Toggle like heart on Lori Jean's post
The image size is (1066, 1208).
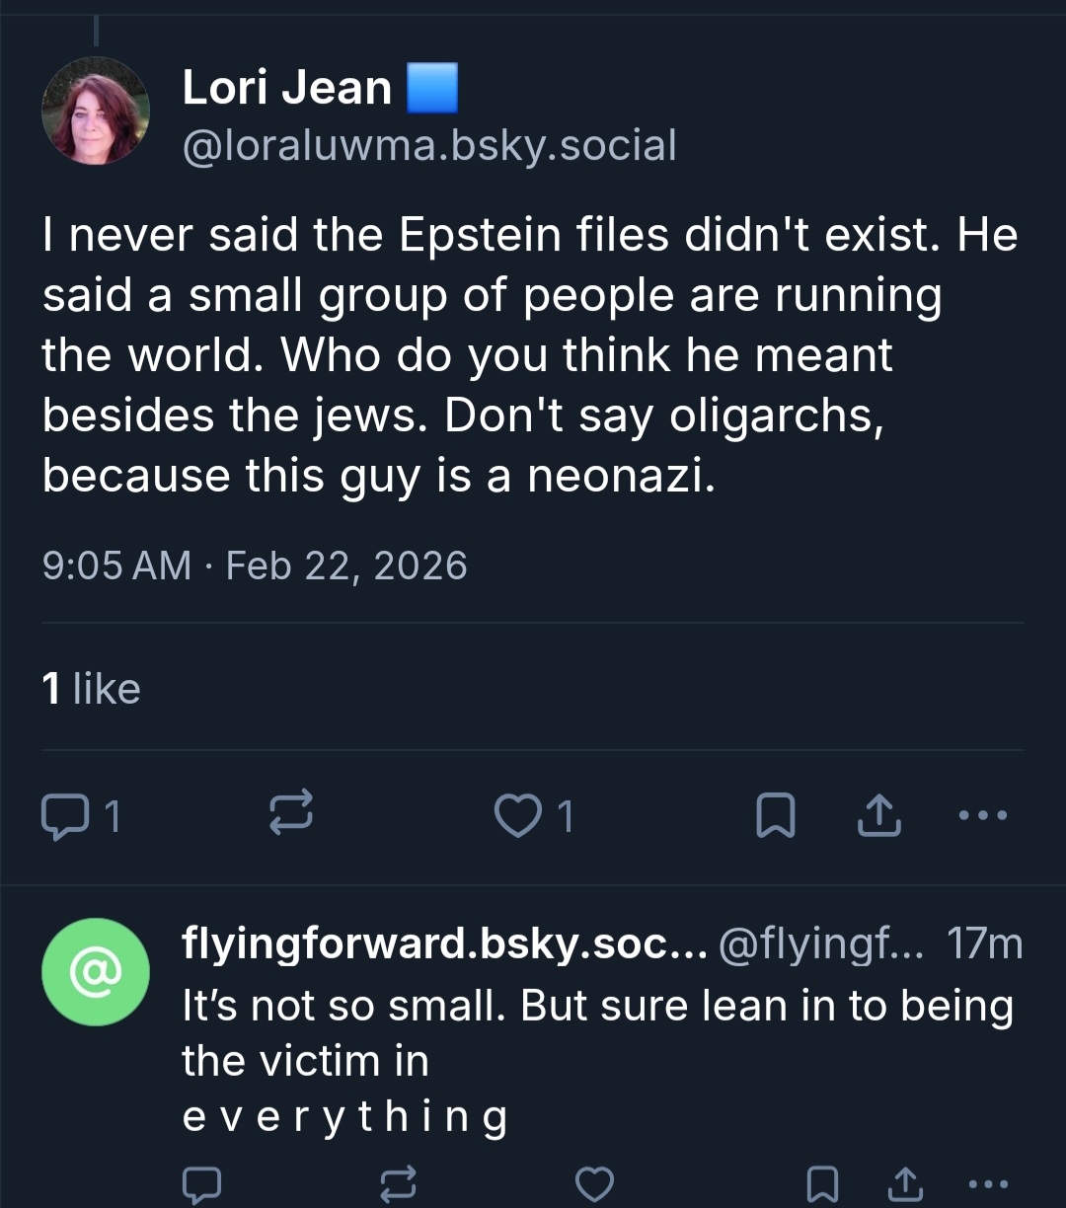(x=517, y=816)
